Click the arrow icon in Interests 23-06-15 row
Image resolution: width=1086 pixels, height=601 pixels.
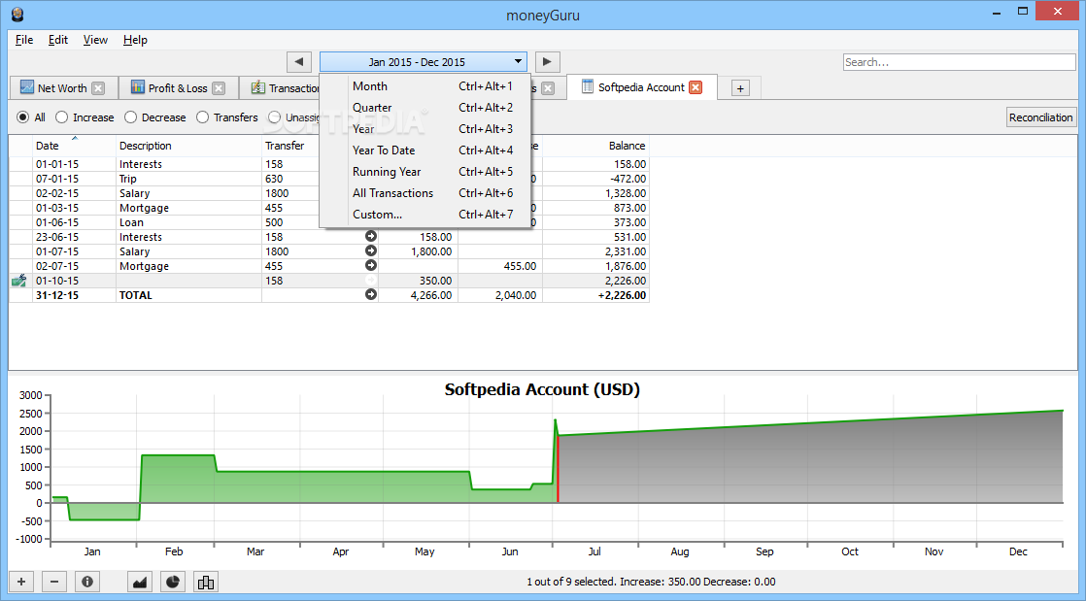(x=371, y=236)
